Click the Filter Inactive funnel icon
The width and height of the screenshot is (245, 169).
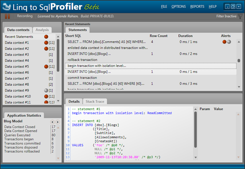(x=240, y=16)
